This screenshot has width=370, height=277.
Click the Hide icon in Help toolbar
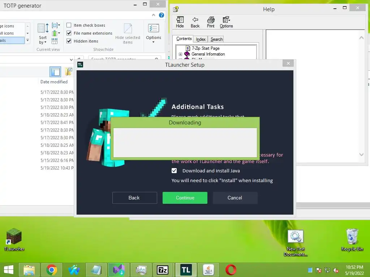180,22
